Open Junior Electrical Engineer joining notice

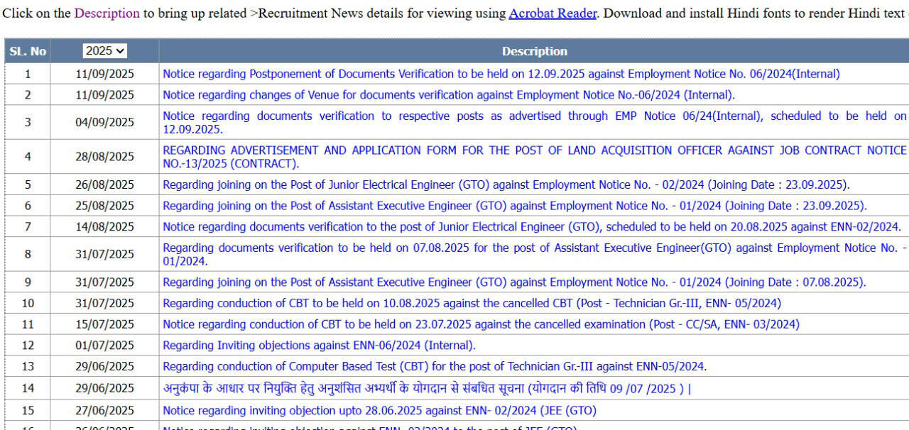pyautogui.click(x=506, y=185)
